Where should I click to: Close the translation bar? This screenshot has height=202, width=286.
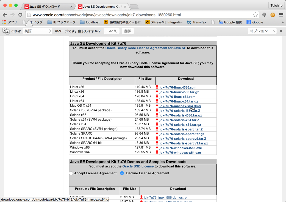tap(281, 31)
